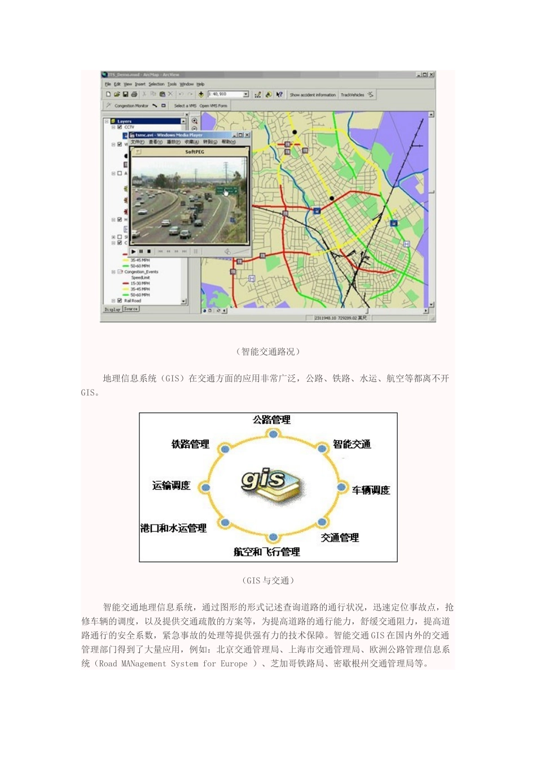Click the Add Data icon
Screen dimensions: 536x759
click(201, 94)
